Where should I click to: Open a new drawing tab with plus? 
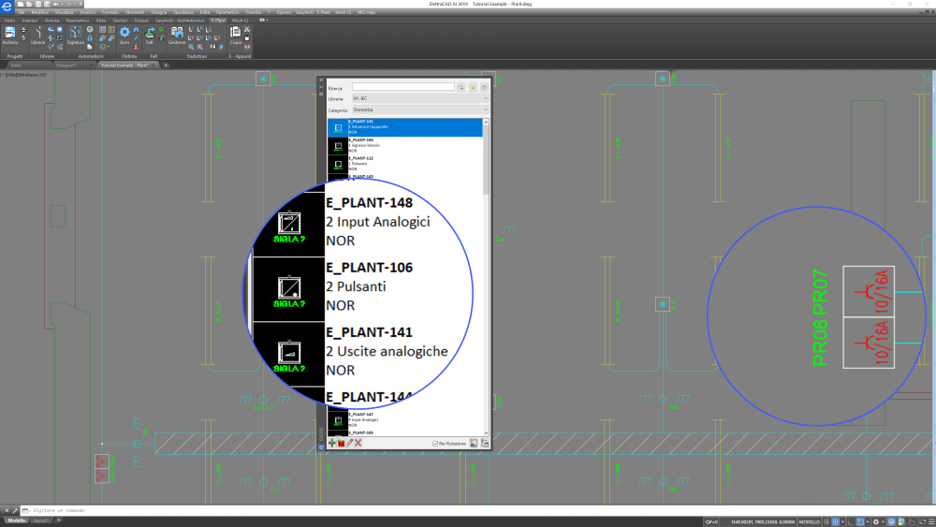[166, 65]
